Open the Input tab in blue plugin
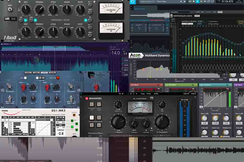 [x=28, y=73]
